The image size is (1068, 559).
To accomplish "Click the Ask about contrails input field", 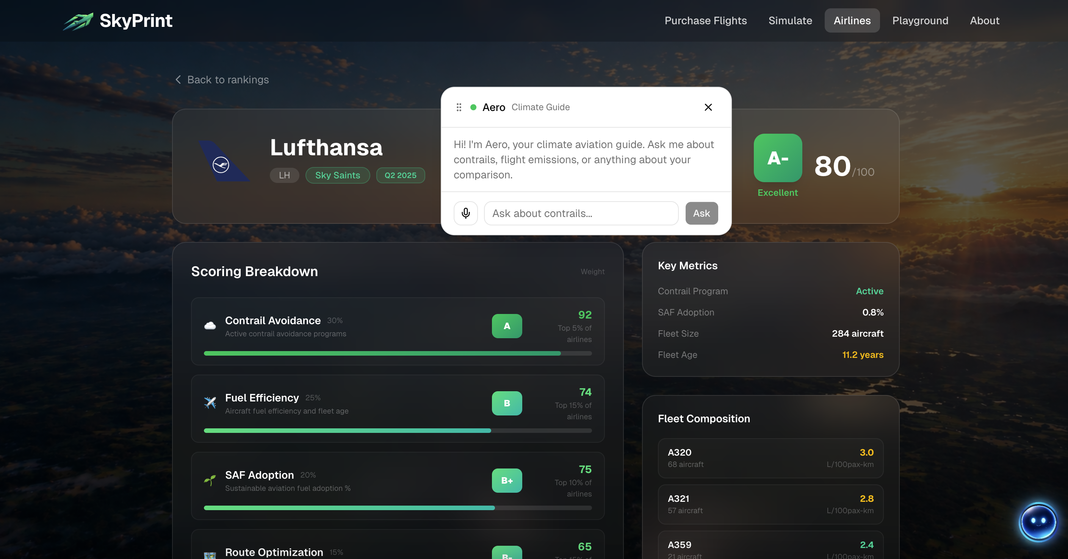I will click(581, 213).
